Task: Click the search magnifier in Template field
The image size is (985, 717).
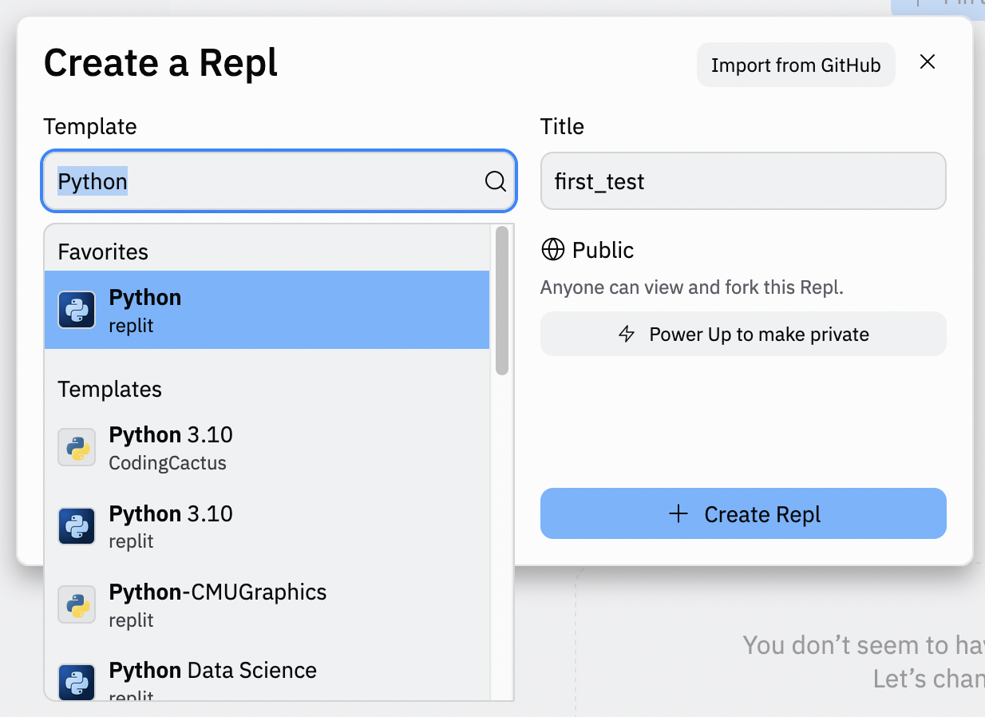Action: (x=495, y=182)
